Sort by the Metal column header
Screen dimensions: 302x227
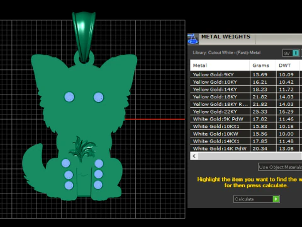pos(220,66)
